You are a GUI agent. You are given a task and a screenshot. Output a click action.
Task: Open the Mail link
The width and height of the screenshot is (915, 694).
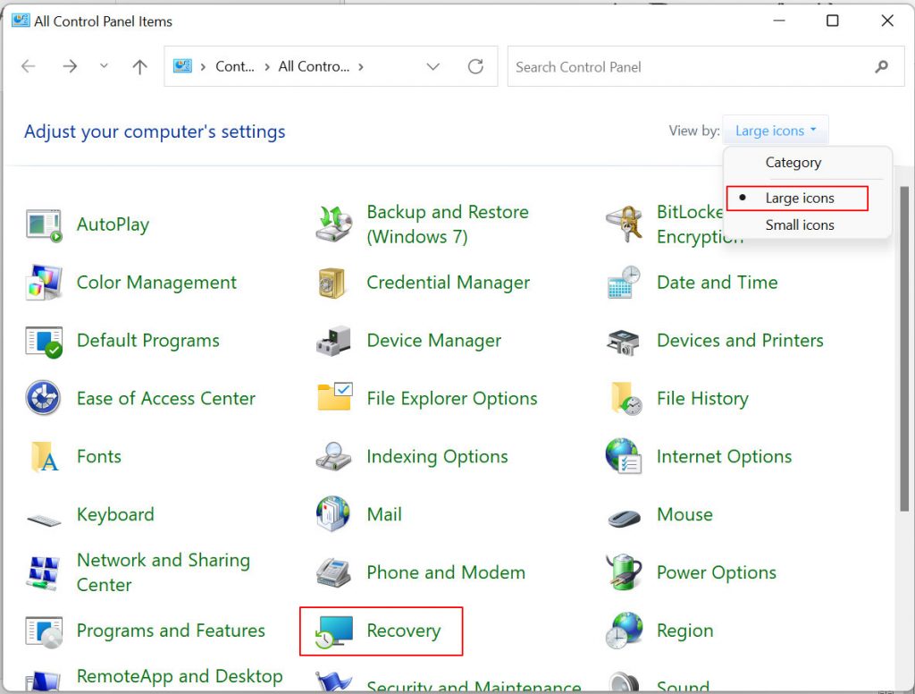point(384,514)
